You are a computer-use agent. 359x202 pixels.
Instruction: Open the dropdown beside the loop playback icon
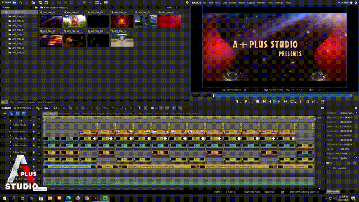pos(295,102)
